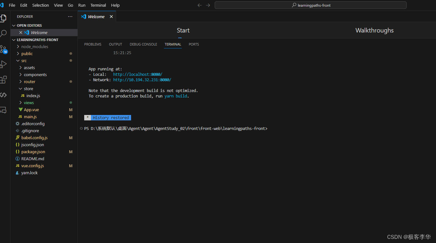
Task: Click the Yarn icon beside yarn.lock
Action: click(18, 173)
